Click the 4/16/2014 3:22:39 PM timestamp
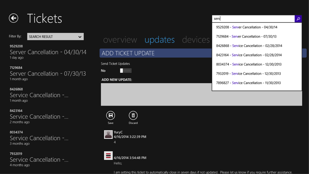 click(130, 136)
